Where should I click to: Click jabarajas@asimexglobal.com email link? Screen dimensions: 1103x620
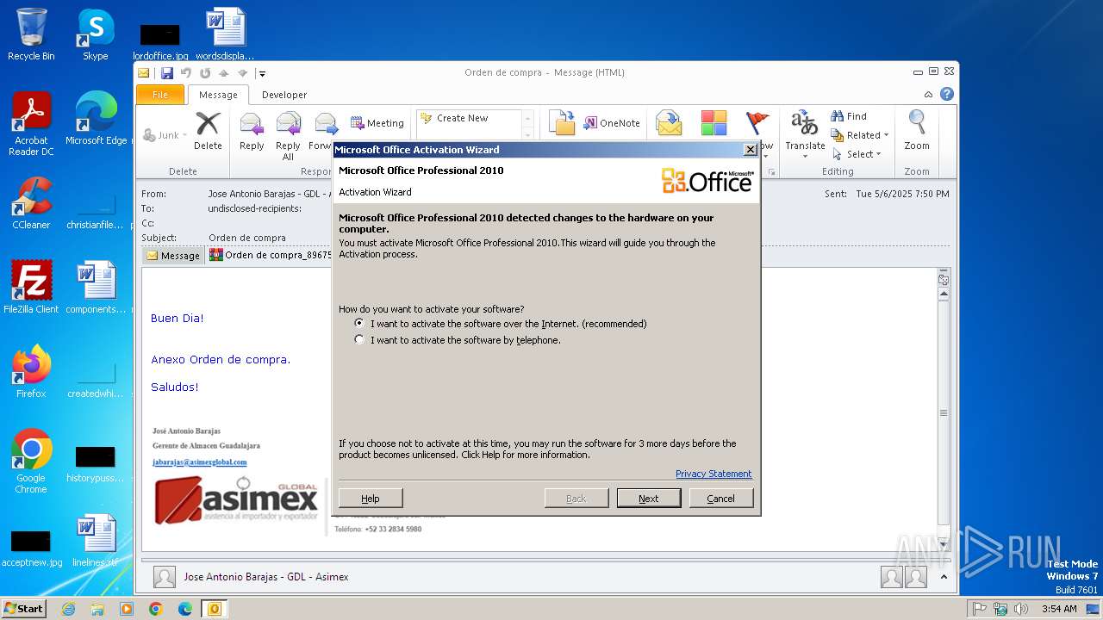point(200,462)
